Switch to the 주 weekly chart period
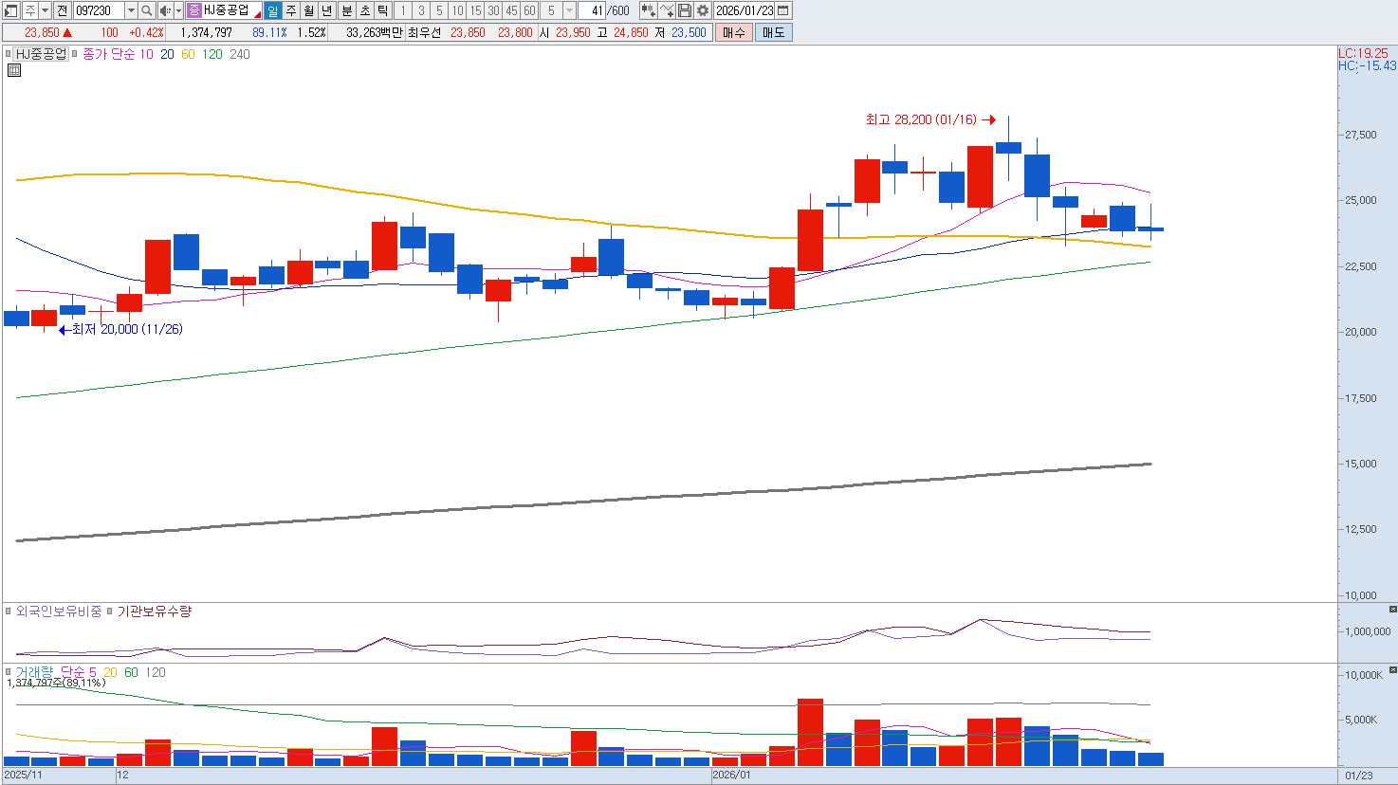The width and height of the screenshot is (1398, 785). pyautogui.click(x=291, y=10)
